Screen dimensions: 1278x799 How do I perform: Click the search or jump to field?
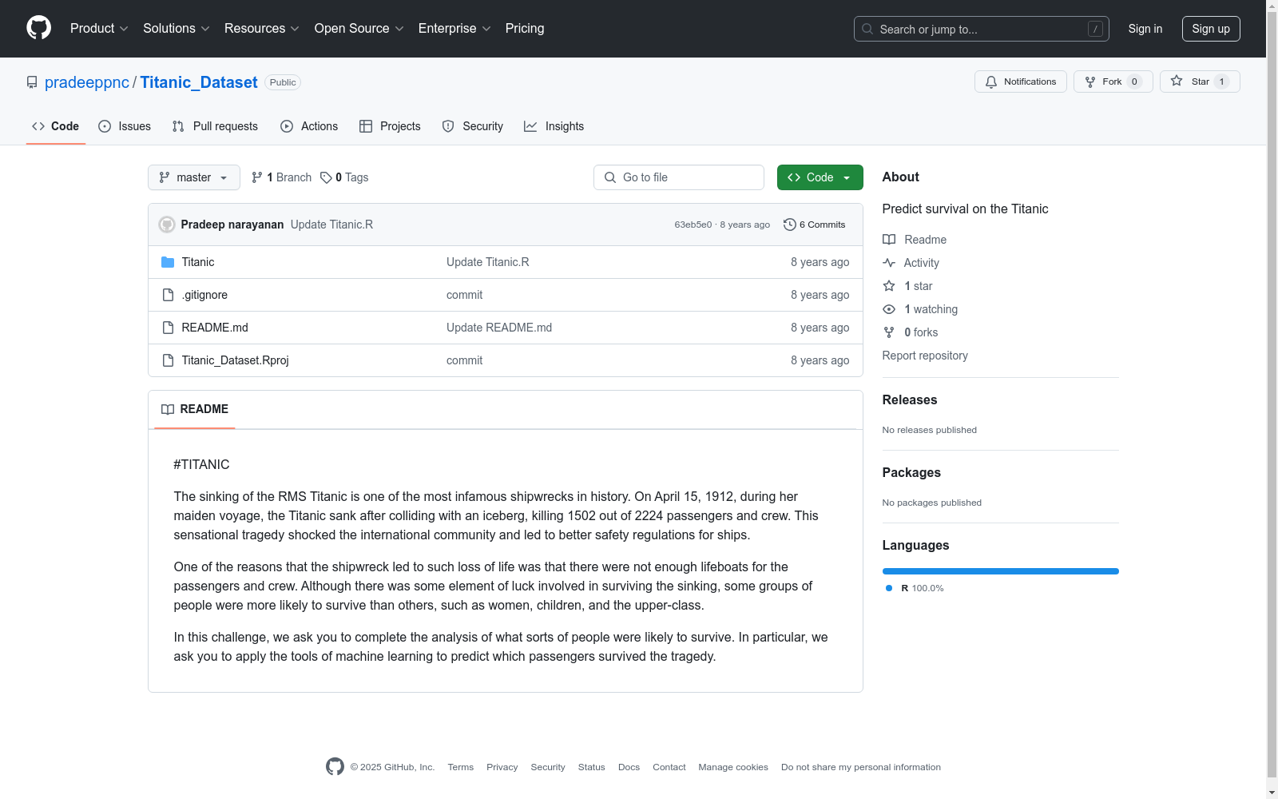[x=982, y=29]
